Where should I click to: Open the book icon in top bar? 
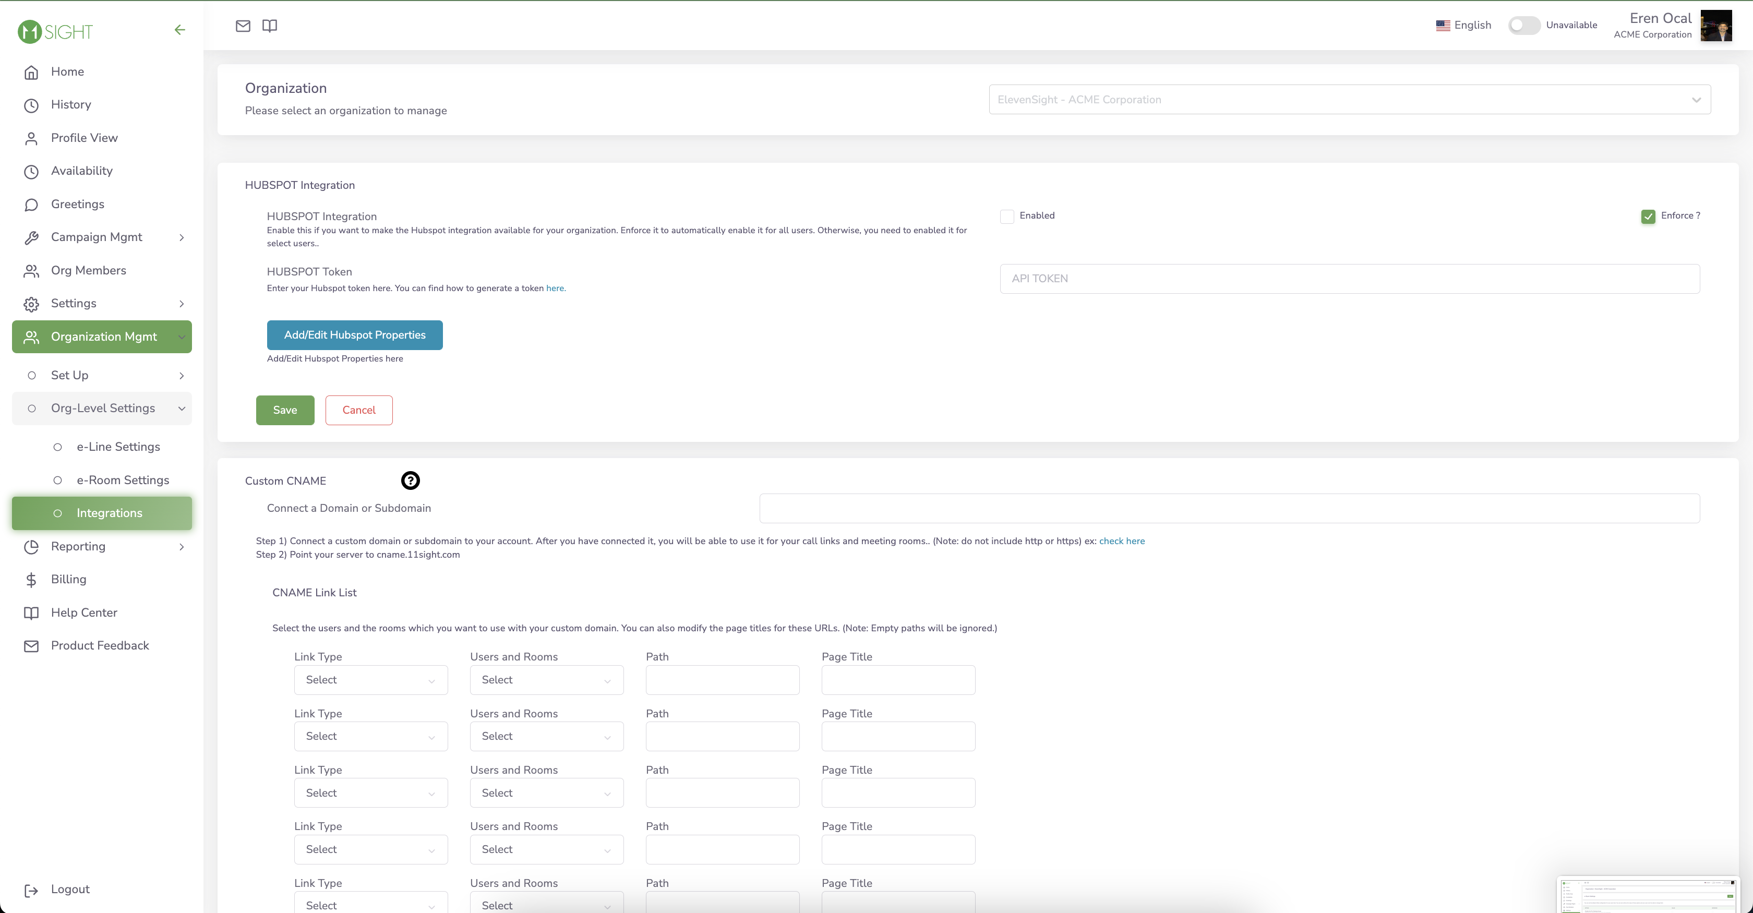(x=270, y=26)
